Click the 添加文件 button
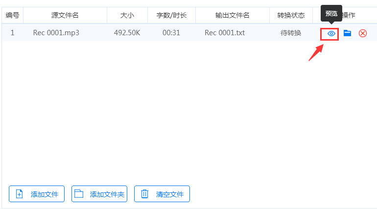 37,194
